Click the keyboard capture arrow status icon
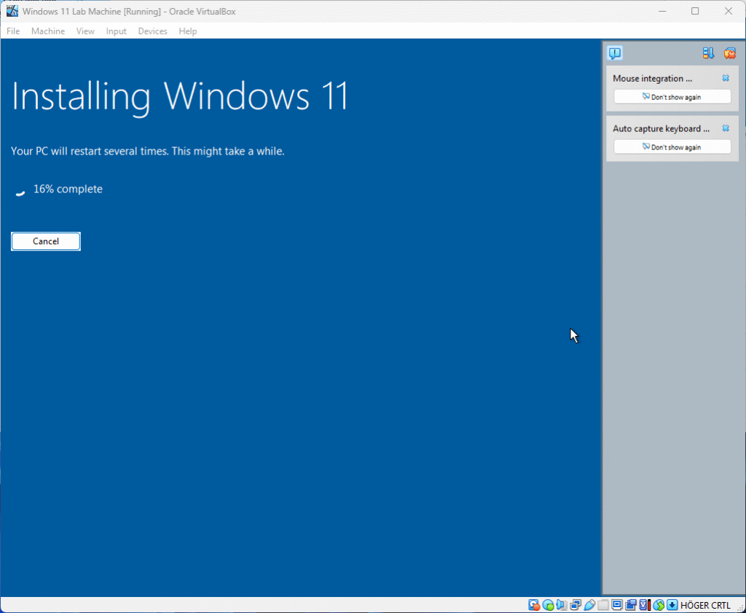 (x=672, y=605)
